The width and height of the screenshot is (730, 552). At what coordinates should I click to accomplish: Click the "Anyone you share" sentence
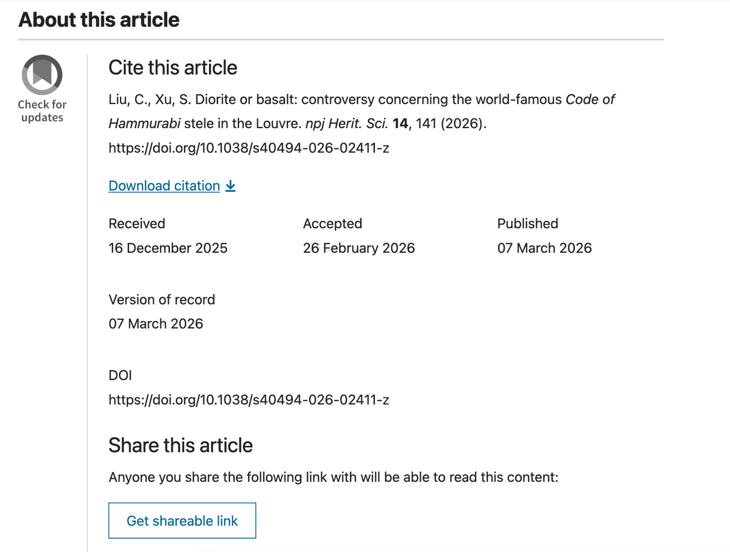click(x=333, y=477)
